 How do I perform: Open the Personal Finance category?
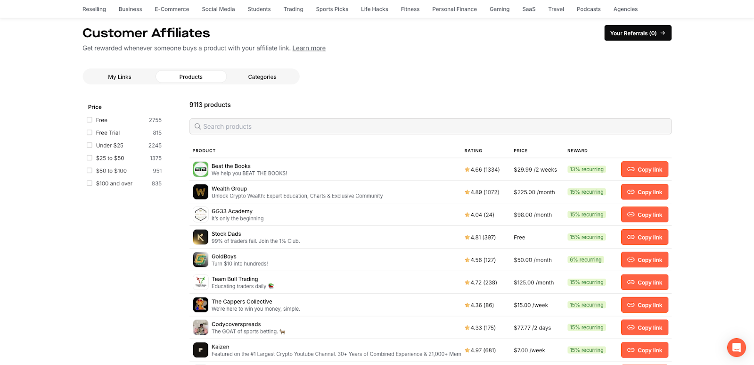454,9
